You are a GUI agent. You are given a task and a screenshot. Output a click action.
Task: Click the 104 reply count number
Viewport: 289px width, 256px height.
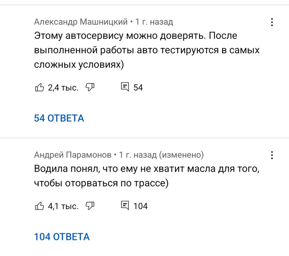pyautogui.click(x=140, y=206)
